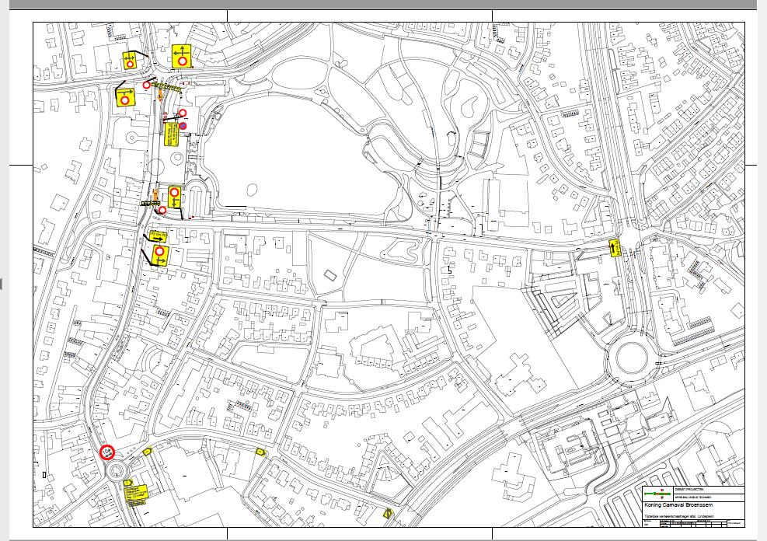Select the red circle sign at the top intersection
This screenshot has width=767, height=541.
(x=146, y=85)
